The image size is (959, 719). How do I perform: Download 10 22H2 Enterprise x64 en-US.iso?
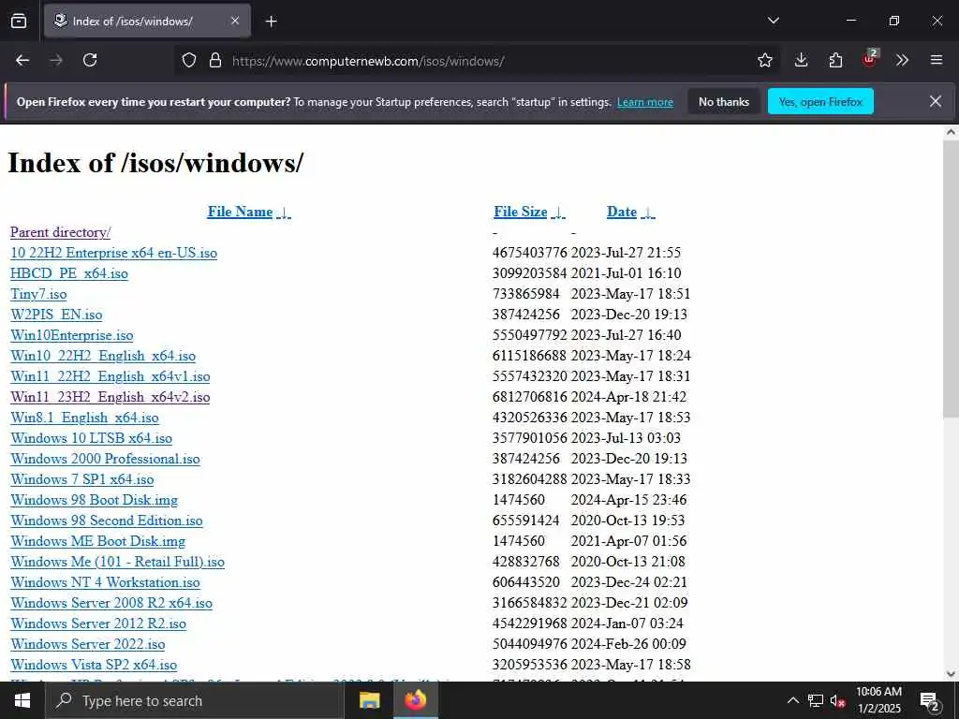(113, 253)
